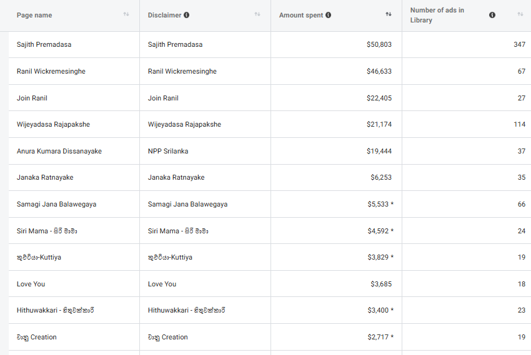Sort by Disclaimer column arrows
This screenshot has width=531, height=355.
coord(257,14)
